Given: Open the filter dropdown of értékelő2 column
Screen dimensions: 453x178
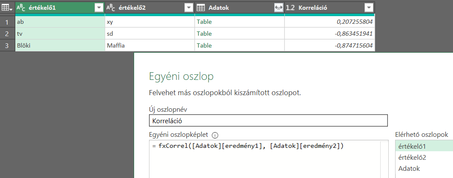Looking at the screenshot, I should (189, 8).
